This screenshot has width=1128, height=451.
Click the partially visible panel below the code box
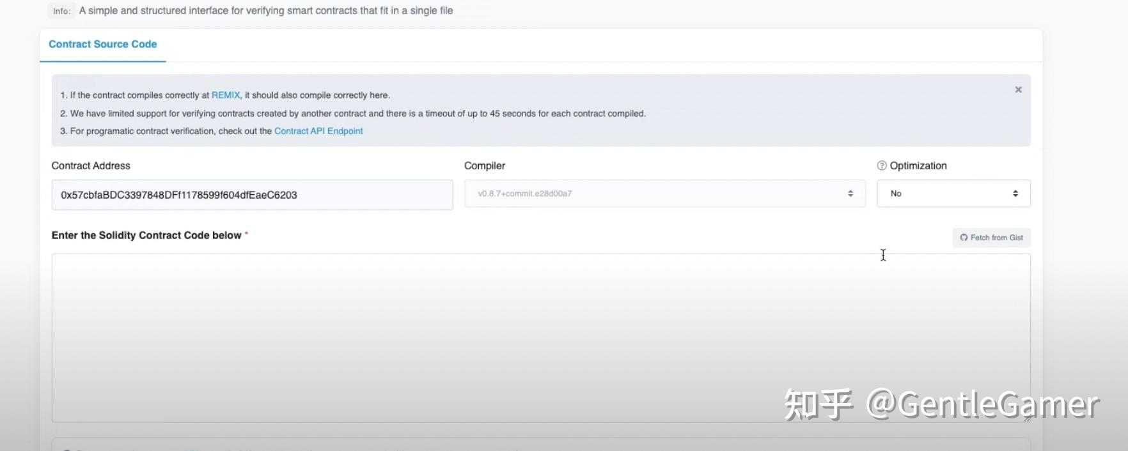(540, 445)
